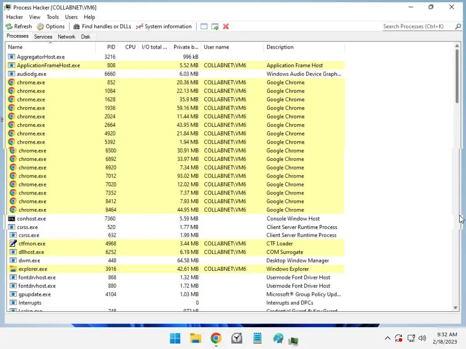The width and height of the screenshot is (466, 349).
Task: Select the dllhost.exe process
Action: (175, 252)
